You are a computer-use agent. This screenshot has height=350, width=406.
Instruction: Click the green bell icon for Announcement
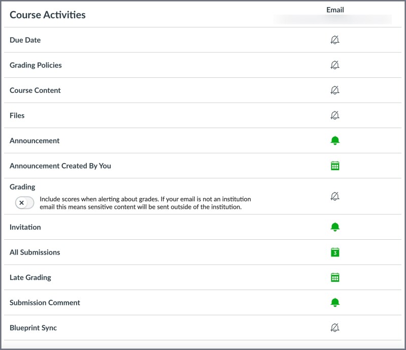tap(335, 141)
